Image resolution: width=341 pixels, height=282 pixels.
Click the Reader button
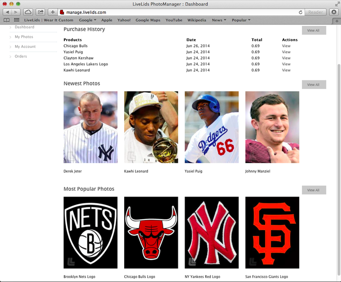click(316, 12)
